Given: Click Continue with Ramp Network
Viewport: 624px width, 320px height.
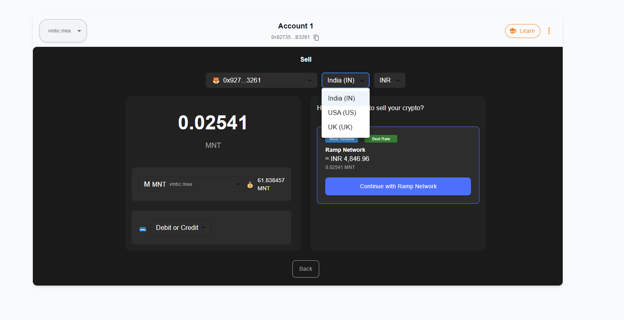Looking at the screenshot, I should click(398, 186).
